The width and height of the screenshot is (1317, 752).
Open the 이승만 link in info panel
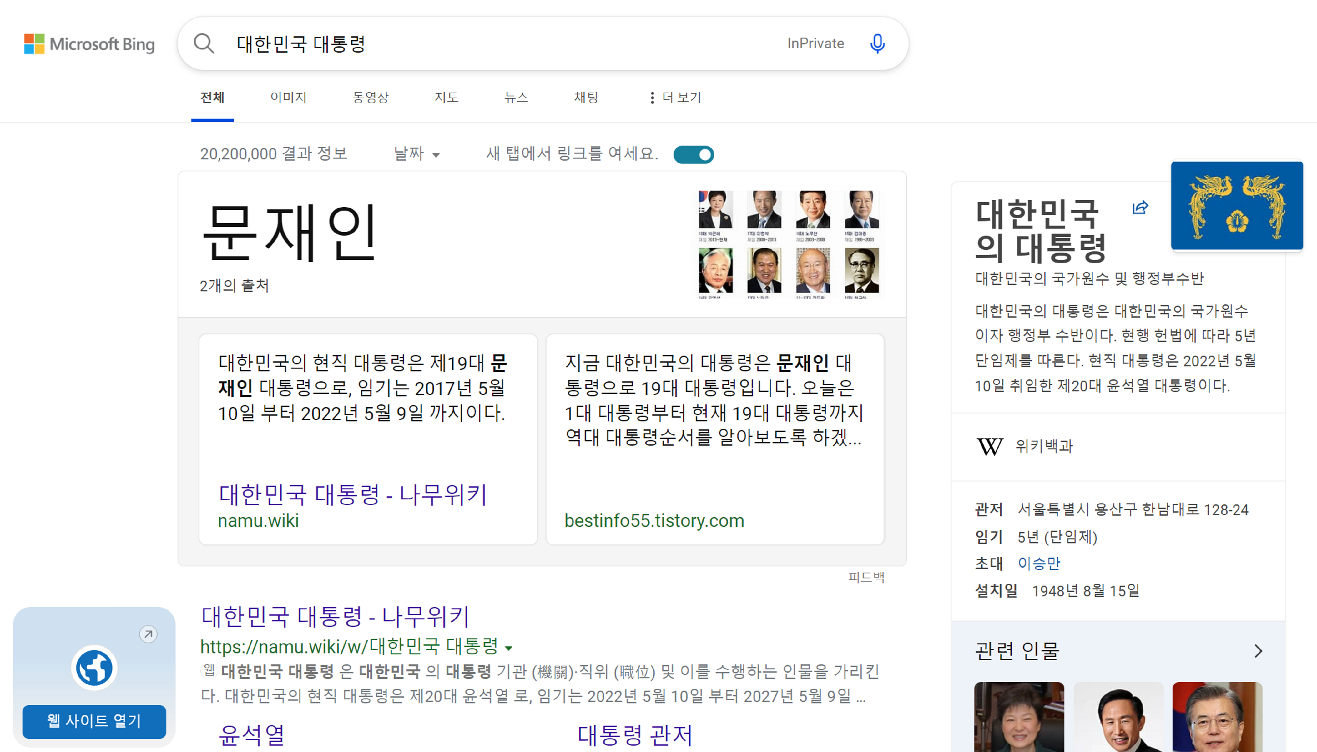click(1038, 563)
